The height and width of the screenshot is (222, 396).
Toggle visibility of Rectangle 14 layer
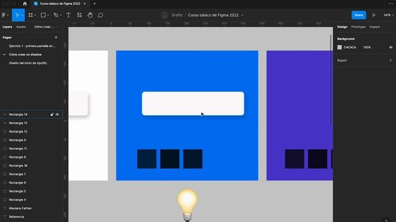(x=58, y=115)
